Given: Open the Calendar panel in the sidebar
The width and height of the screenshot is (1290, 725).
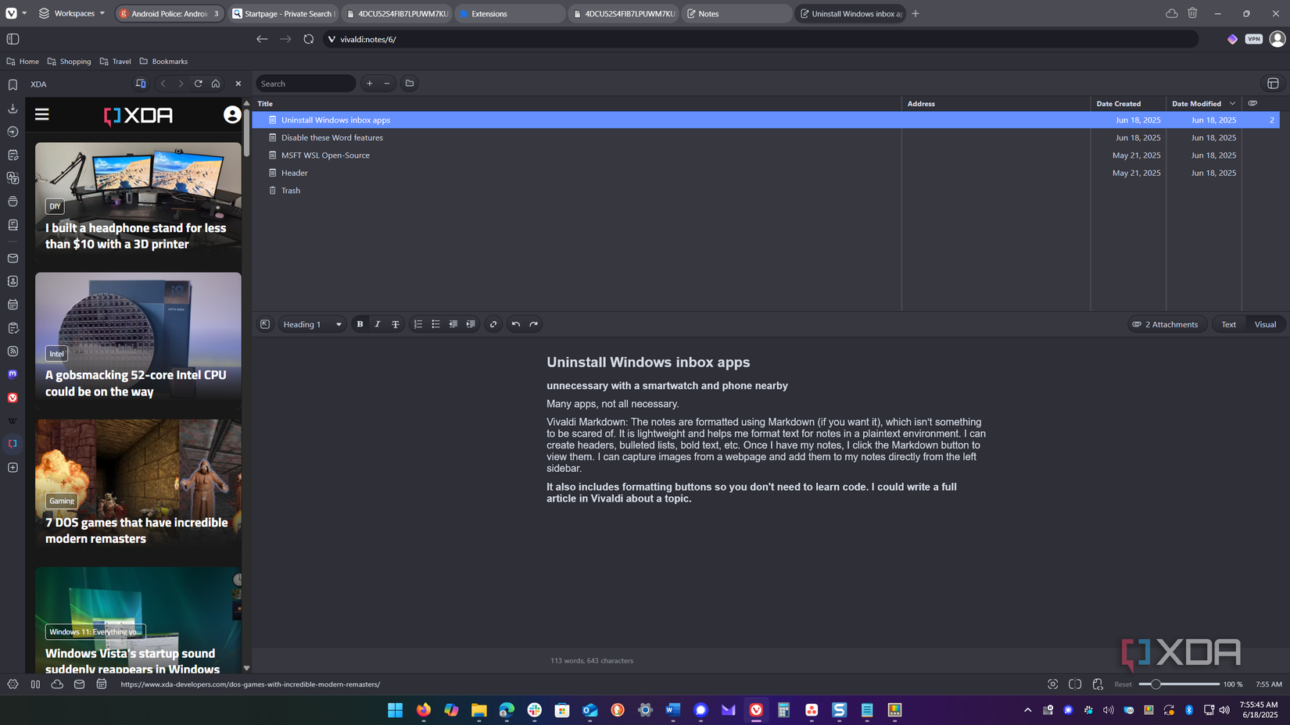Looking at the screenshot, I should click(13, 305).
